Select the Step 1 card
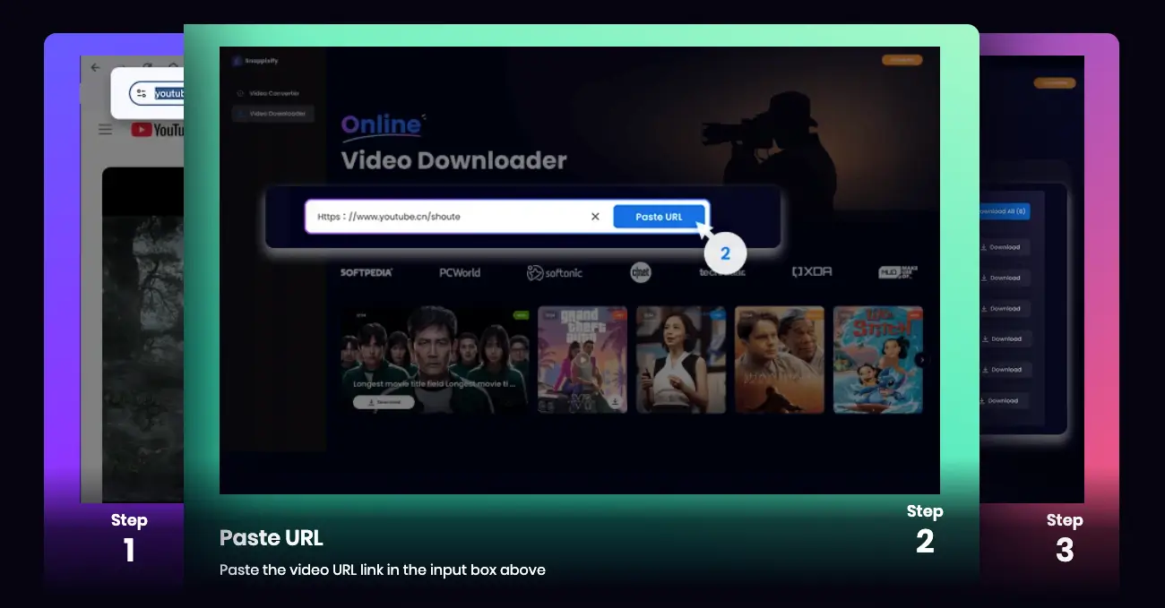 point(129,537)
